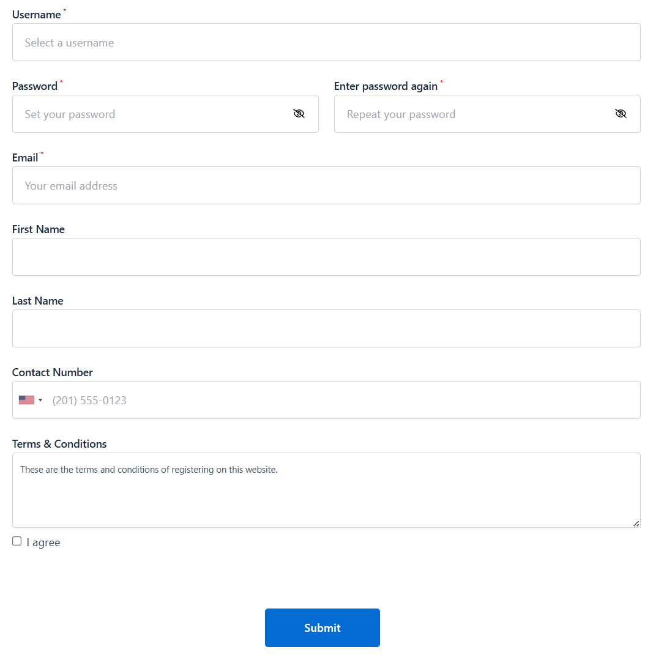Toggle visibility eye icon in Password field
653x655 pixels.
pos(299,114)
